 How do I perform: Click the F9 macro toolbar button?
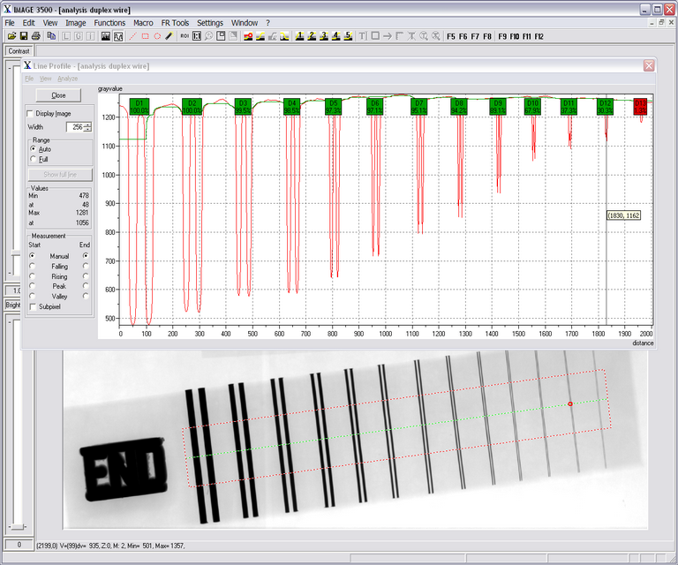[x=502, y=37]
